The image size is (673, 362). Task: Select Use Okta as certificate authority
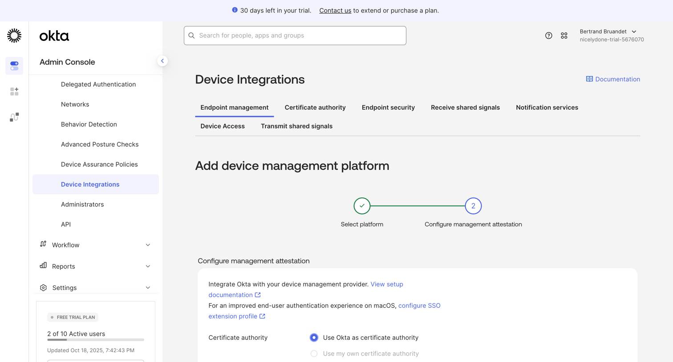(314, 338)
